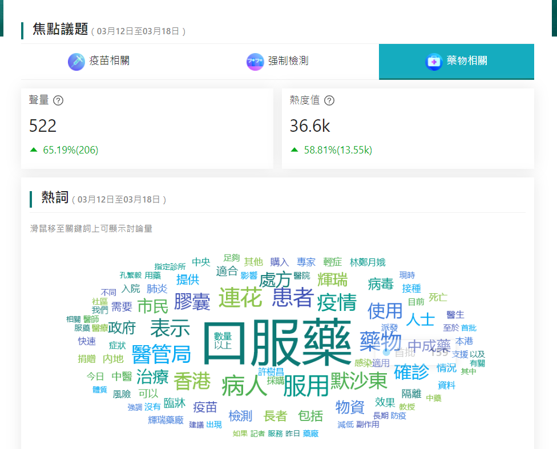Switch to the 强制檢測 tab

(x=288, y=61)
